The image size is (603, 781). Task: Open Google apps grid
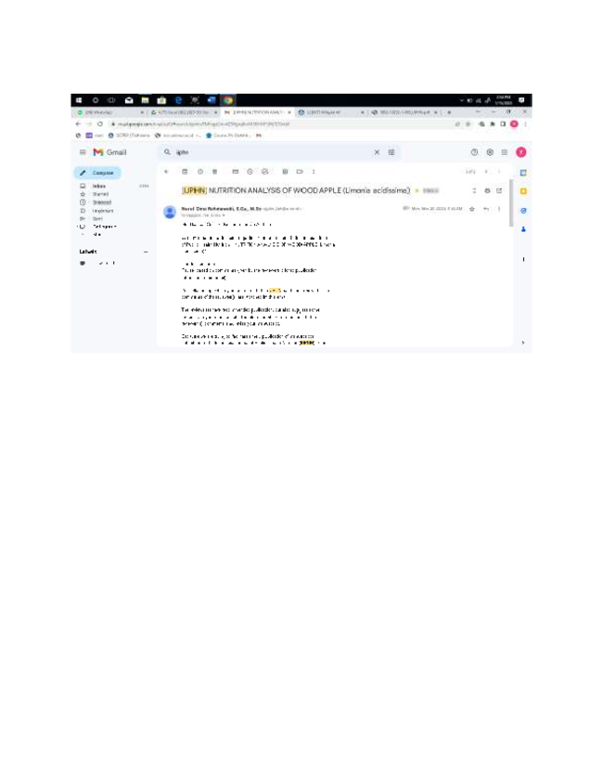click(x=505, y=152)
